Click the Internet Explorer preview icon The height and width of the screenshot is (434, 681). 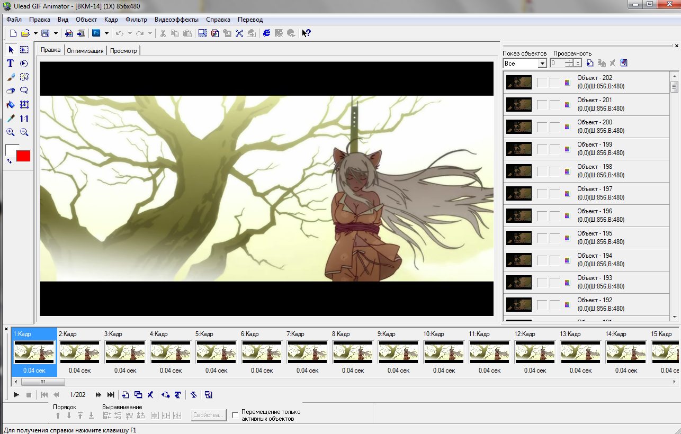pyautogui.click(x=266, y=33)
